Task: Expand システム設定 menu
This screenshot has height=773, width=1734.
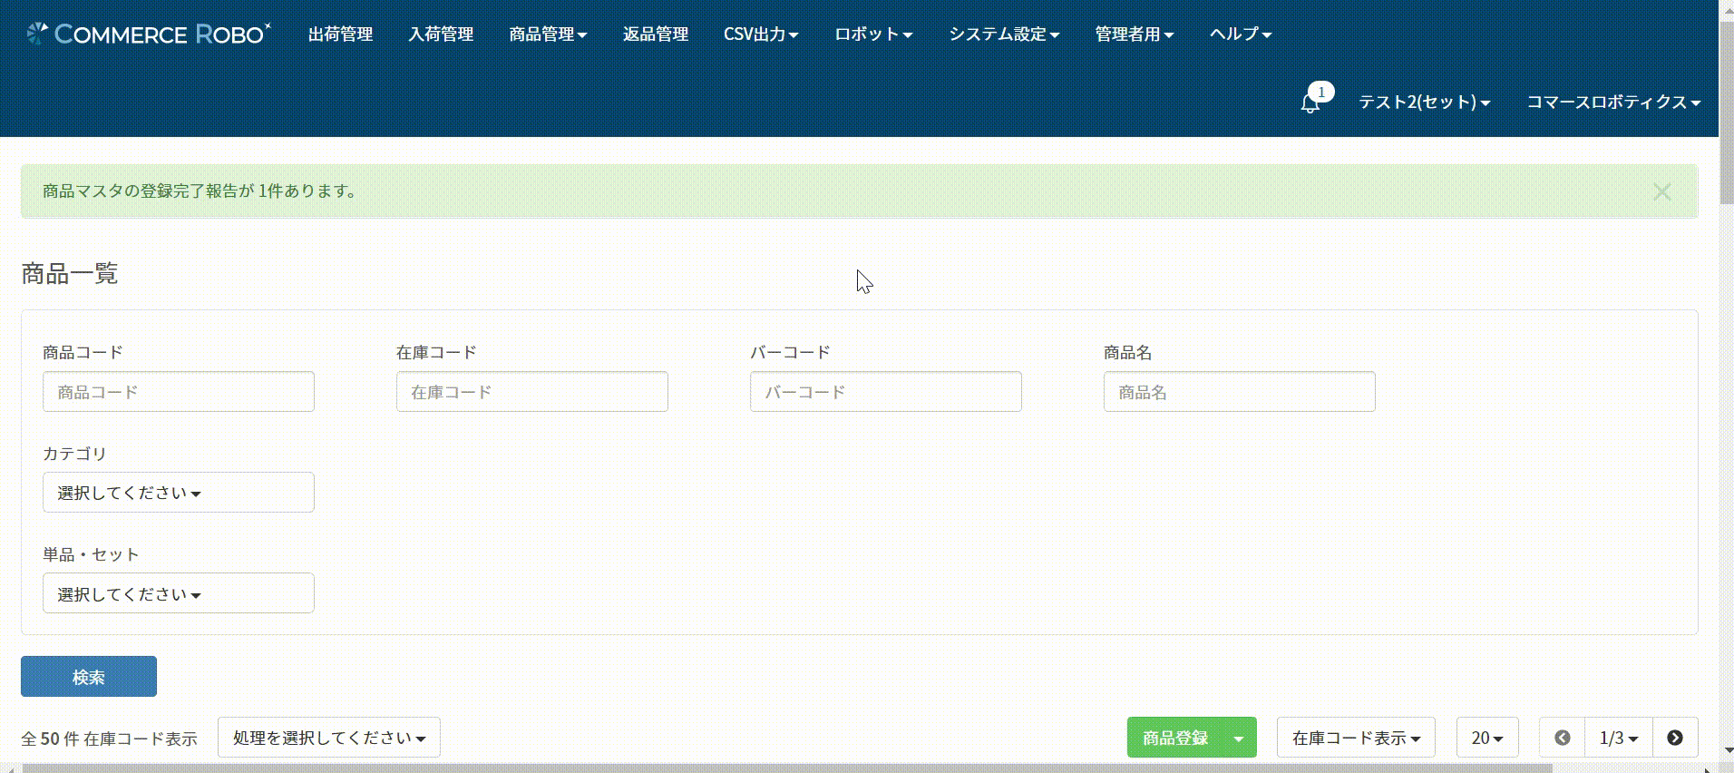Action: 1004,34
